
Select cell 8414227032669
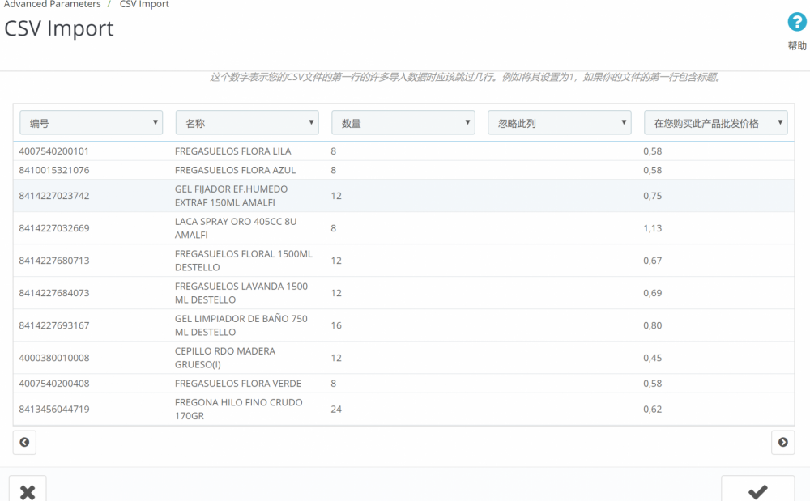tap(53, 228)
